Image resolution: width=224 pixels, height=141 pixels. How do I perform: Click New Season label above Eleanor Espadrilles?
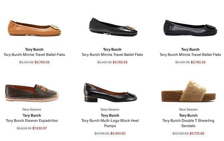pos(32,109)
